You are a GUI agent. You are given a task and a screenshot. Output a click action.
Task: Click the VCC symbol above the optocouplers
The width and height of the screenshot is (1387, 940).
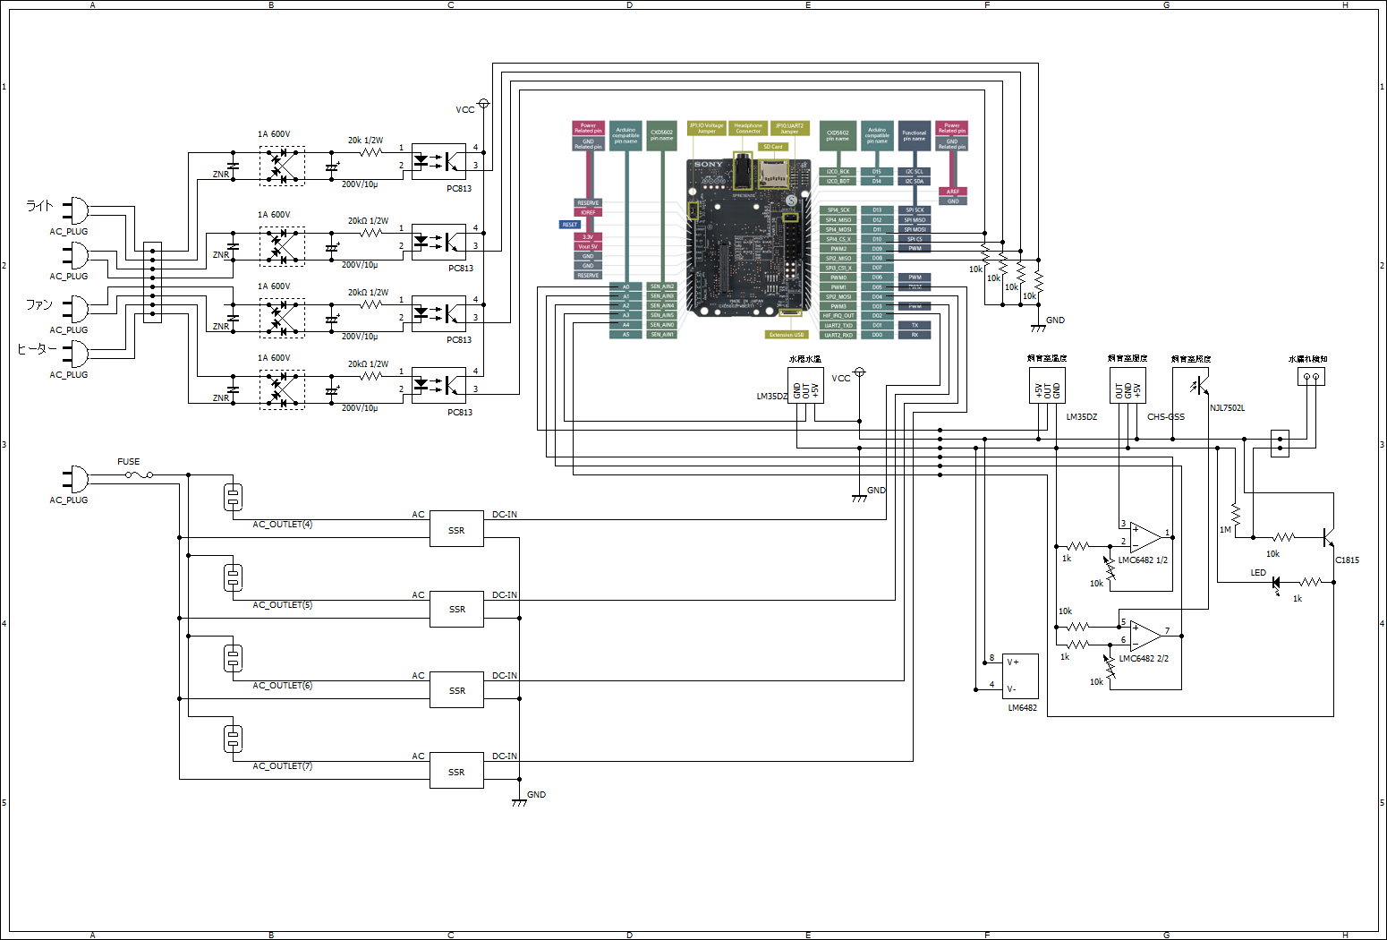click(x=484, y=104)
